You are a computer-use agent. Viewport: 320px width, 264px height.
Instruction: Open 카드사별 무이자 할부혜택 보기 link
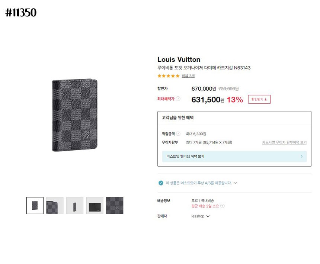point(284,142)
